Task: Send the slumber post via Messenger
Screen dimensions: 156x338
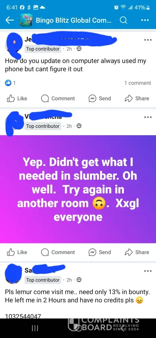Action: tap(100, 252)
